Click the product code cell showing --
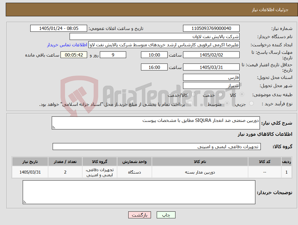Viewport: 298px width, 225px height. pyautogui.click(x=265, y=172)
